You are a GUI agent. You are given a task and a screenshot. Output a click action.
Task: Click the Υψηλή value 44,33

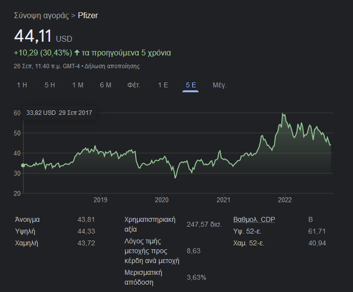tap(86, 231)
